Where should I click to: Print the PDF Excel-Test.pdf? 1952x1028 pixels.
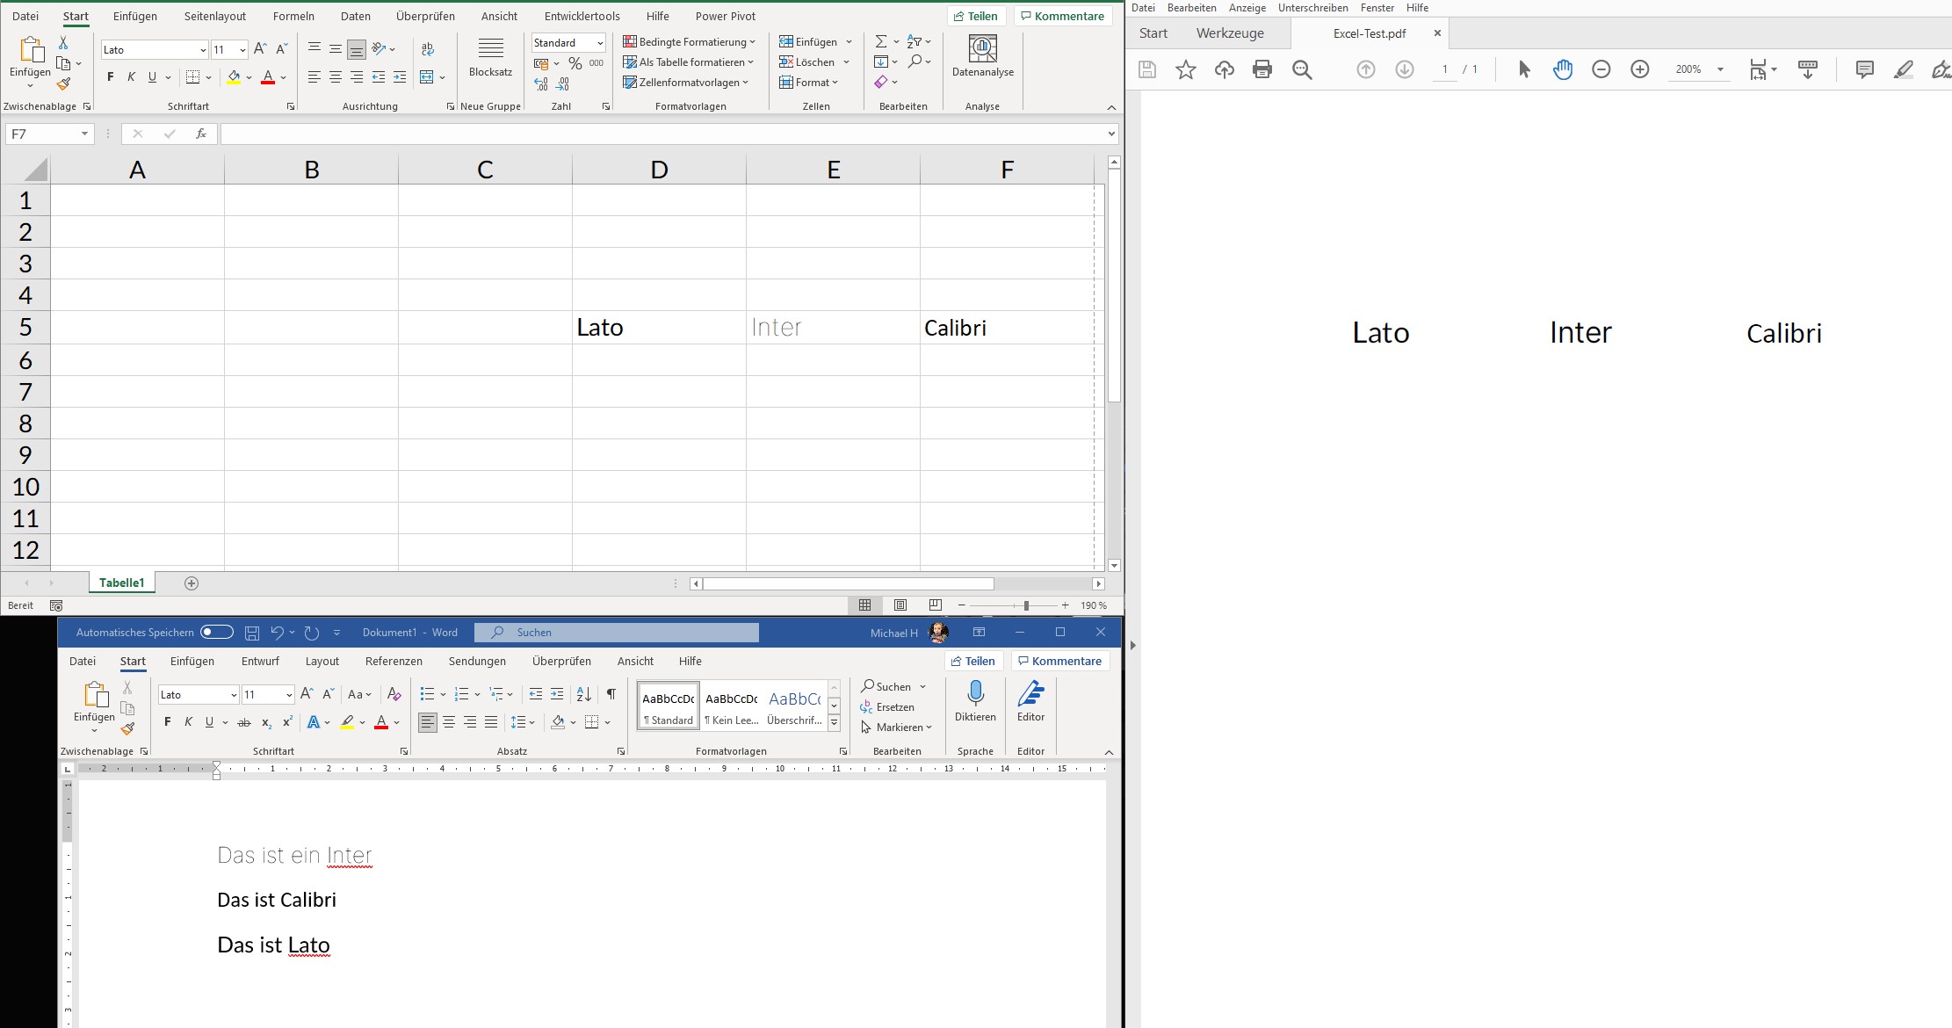click(x=1262, y=69)
